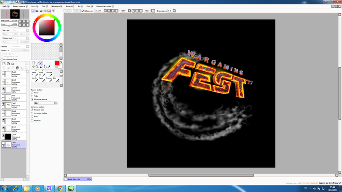This screenshot has width=342, height=192.
Task: Toggle the RGB slider panel icon
Action: [37, 11]
